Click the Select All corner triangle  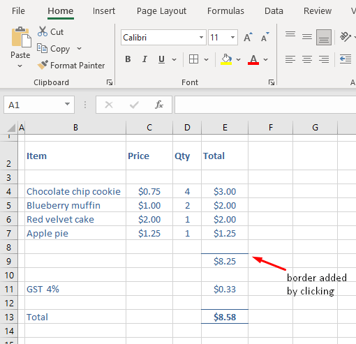(x=11, y=128)
